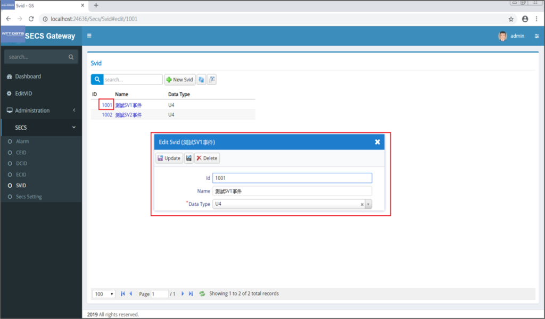Click the Delete button in the dialog
Screen dimensions: 545x319
coord(207,158)
